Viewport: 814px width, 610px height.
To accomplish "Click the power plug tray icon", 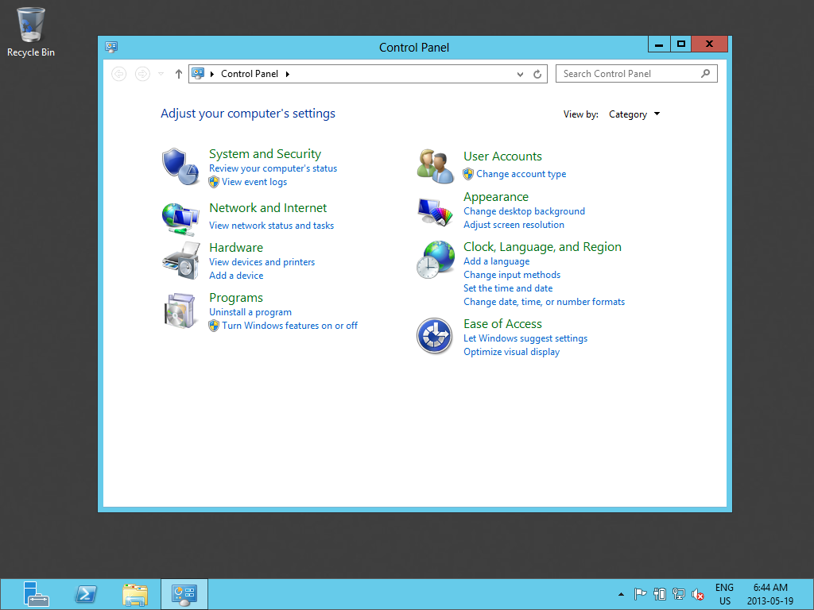I will point(659,594).
